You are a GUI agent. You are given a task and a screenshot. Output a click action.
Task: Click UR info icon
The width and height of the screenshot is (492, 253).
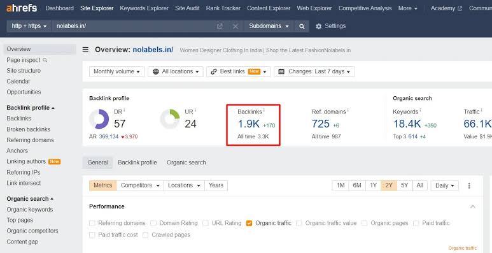[195, 110]
